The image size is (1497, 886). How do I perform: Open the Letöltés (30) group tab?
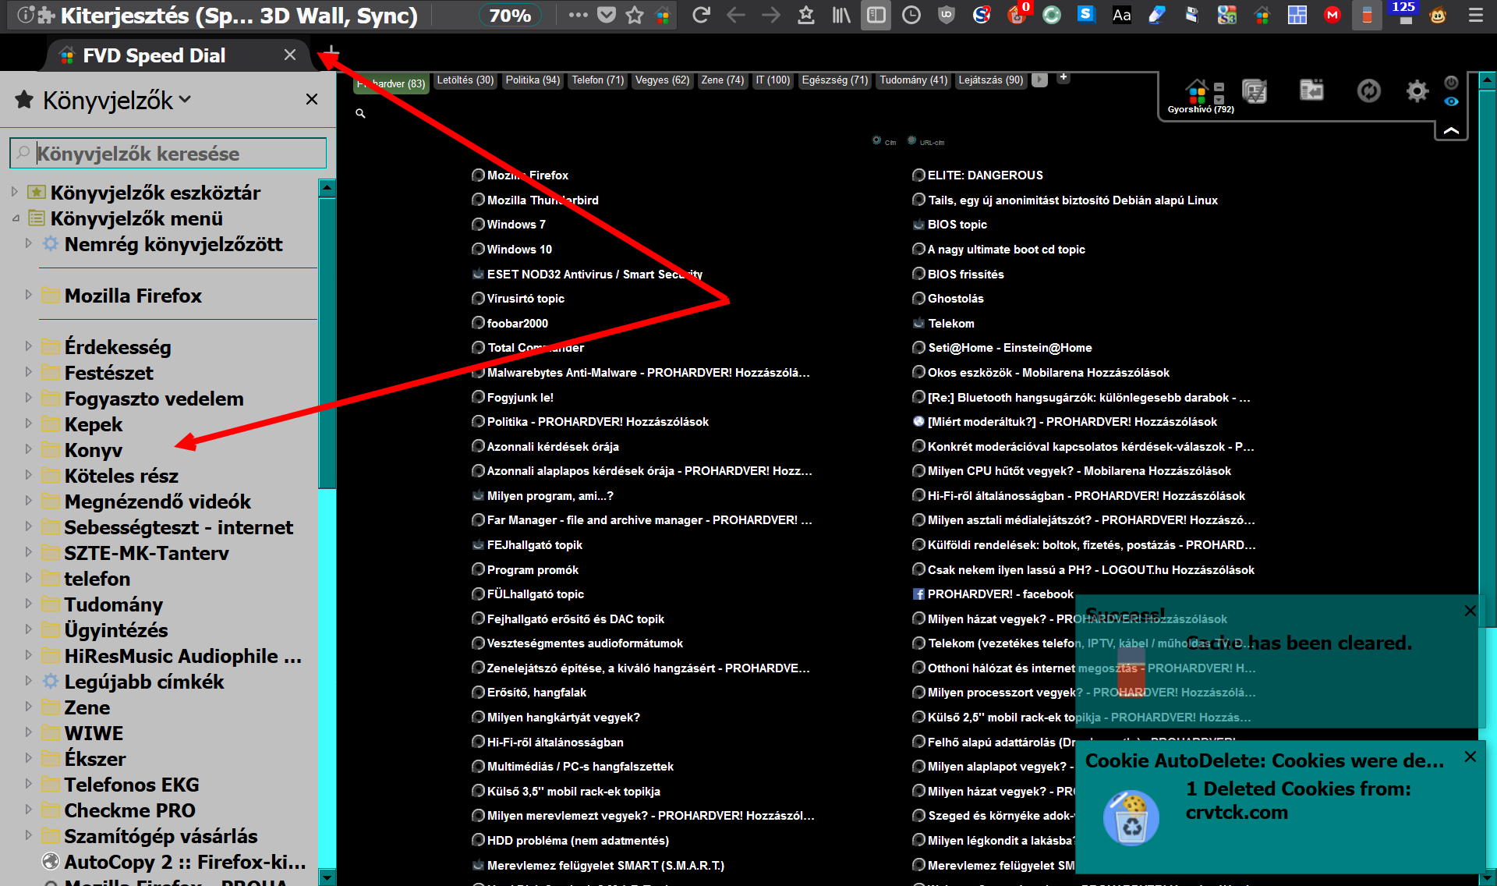click(465, 80)
